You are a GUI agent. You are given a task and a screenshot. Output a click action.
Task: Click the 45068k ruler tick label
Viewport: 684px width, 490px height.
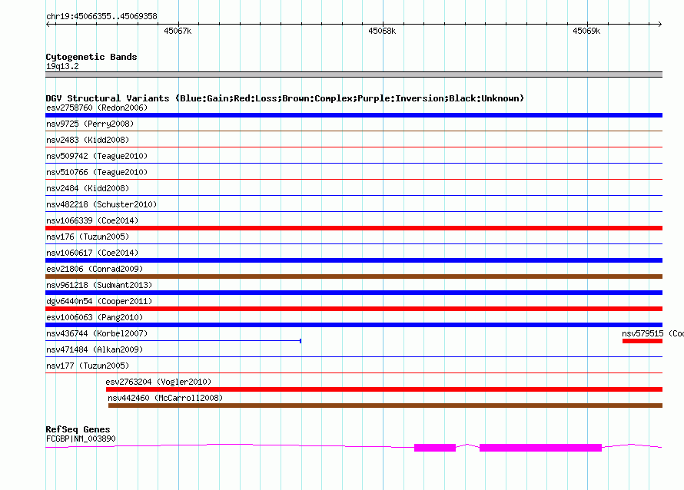[382, 31]
